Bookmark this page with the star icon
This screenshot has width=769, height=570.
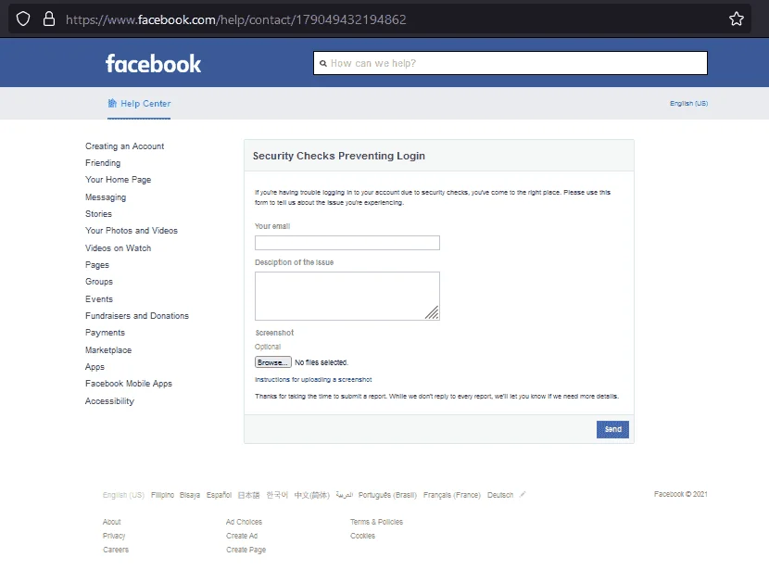[737, 19]
